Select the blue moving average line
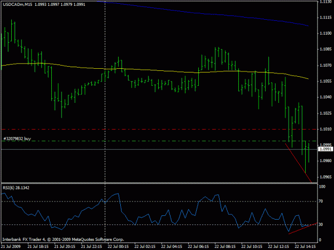 click(x=203, y=14)
